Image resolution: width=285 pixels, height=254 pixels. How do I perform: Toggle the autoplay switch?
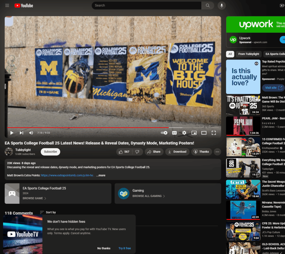164,133
